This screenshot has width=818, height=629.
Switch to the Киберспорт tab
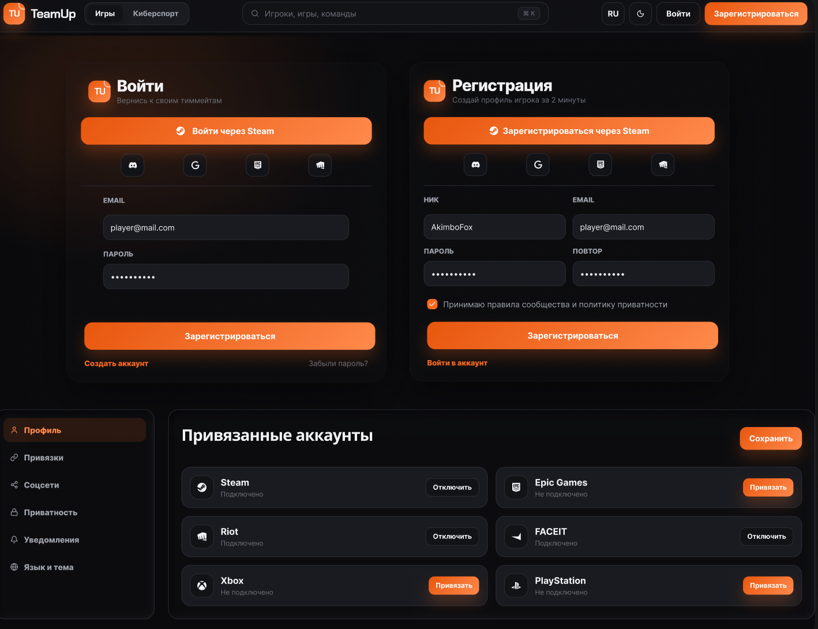tap(156, 14)
